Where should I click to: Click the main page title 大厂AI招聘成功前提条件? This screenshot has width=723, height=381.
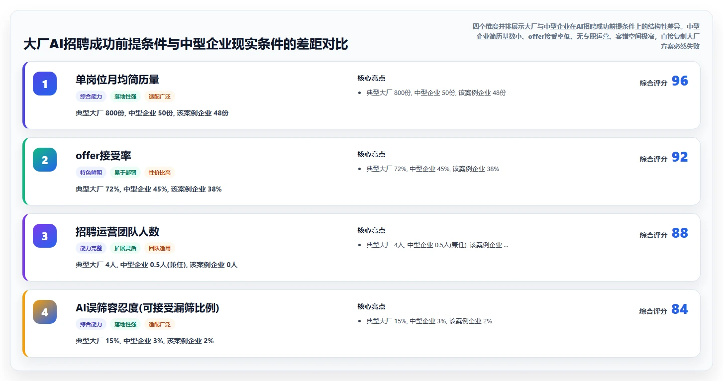coord(186,44)
